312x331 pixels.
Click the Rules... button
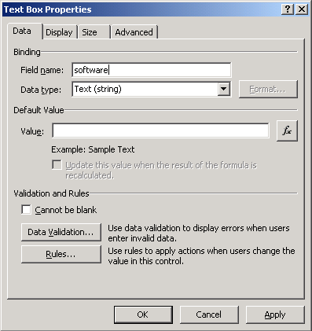(x=61, y=254)
